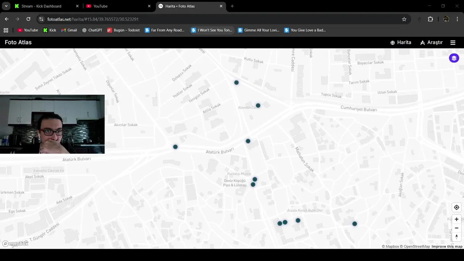This screenshot has width=464, height=261.
Task: Open the I Won't See You Ton... bookmark
Action: (x=212, y=30)
